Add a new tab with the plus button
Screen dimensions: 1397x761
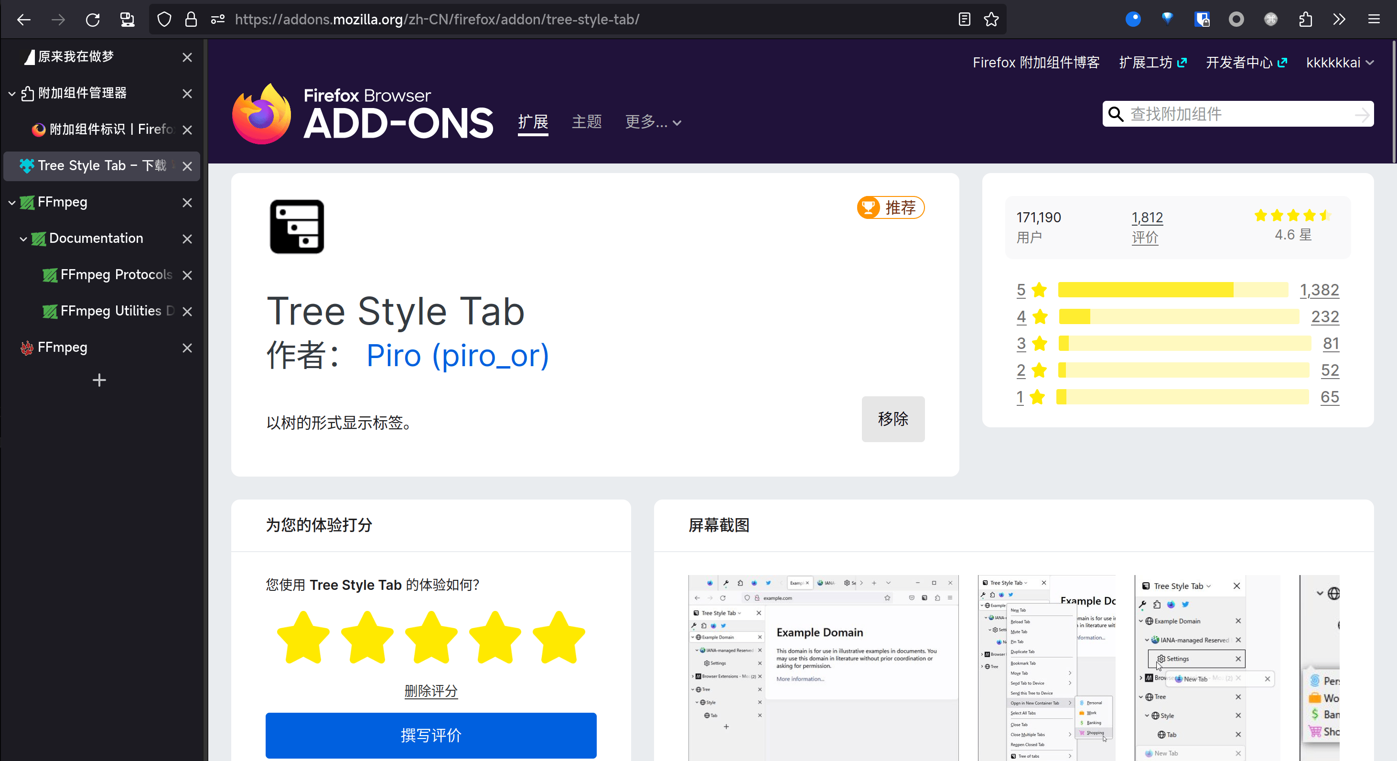tap(99, 380)
